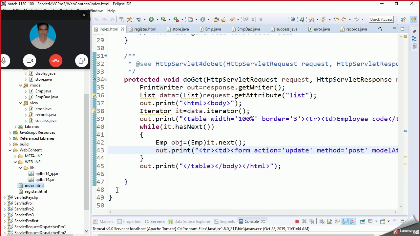Click the Open Perspective icon
This screenshot has width=420, height=236.
coord(403,19)
